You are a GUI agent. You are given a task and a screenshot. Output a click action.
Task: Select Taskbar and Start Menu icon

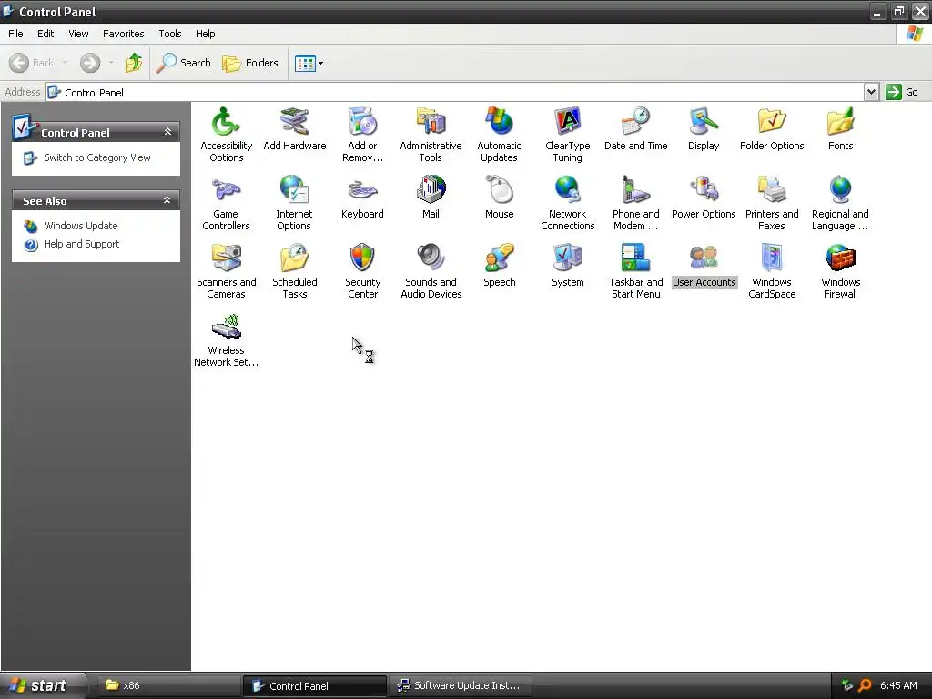[636, 258]
